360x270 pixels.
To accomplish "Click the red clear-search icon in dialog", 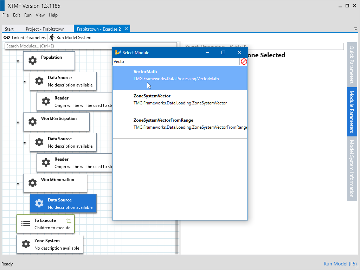I will [x=244, y=62].
